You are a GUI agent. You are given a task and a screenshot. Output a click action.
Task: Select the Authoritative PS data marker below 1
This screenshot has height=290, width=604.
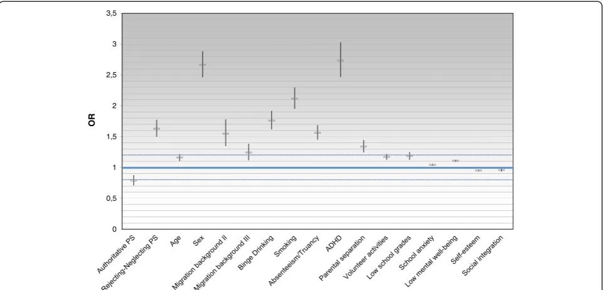pyautogui.click(x=134, y=180)
